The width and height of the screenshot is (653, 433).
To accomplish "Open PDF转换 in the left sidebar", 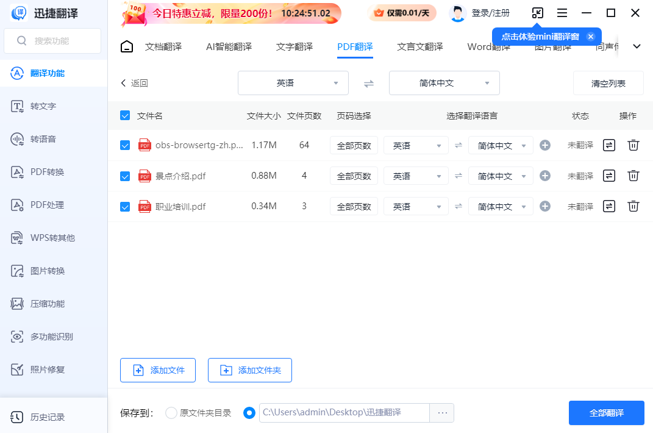I will (x=47, y=172).
